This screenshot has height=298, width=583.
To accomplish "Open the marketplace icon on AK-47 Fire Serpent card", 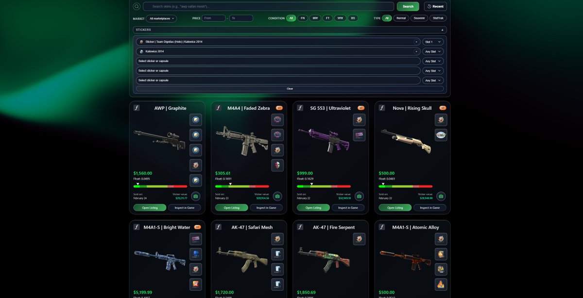I will pyautogui.click(x=300, y=227).
